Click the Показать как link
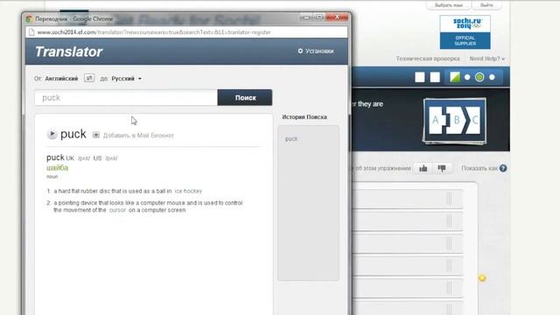This screenshot has width=560, height=315. 479,168
